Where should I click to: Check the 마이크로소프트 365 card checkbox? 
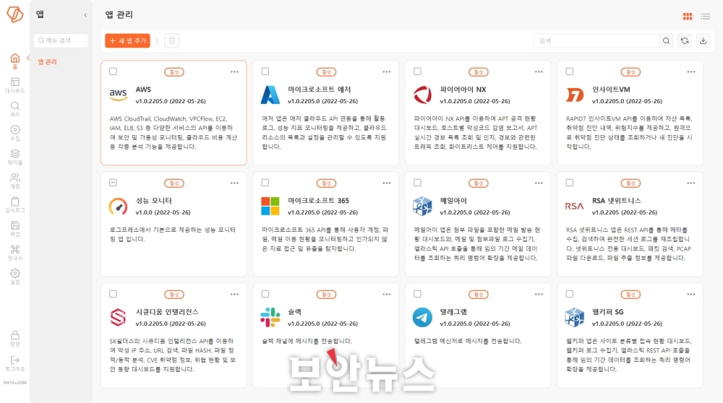(x=265, y=183)
